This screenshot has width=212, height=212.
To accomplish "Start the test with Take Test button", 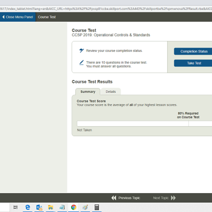I will pos(193,63).
